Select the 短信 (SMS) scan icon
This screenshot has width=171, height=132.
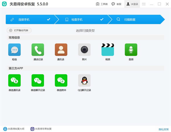click(14, 50)
